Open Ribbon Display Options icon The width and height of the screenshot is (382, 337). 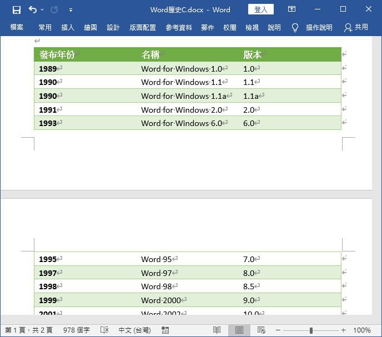[291, 9]
